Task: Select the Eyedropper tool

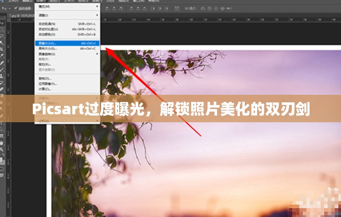Action: pos(2,56)
